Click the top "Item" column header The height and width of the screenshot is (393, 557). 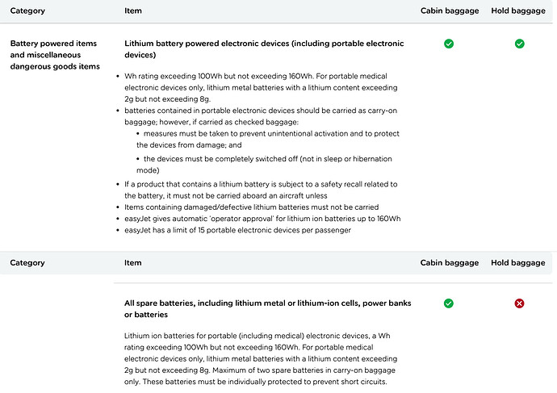pos(134,11)
